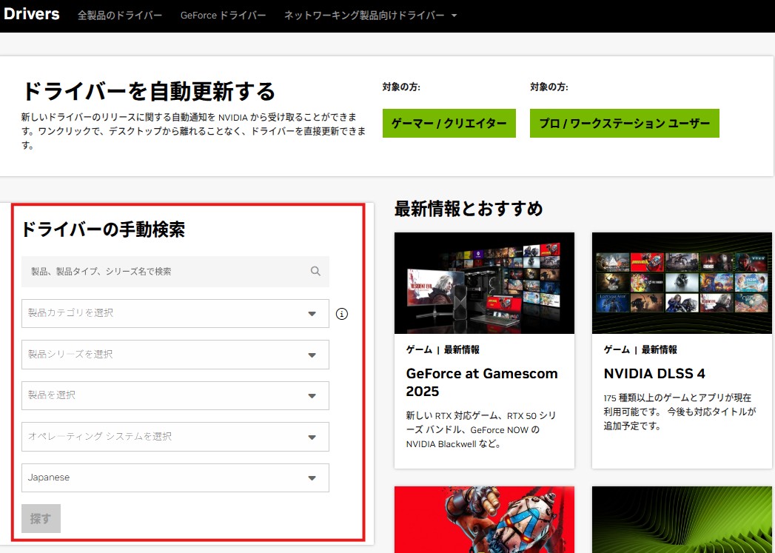Open the 全製品のドライバー menu item
This screenshot has width=775, height=553.
click(120, 16)
